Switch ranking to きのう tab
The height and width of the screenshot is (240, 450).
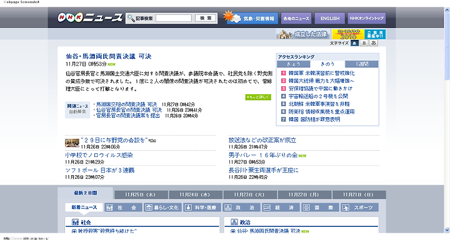pyautogui.click(x=327, y=64)
